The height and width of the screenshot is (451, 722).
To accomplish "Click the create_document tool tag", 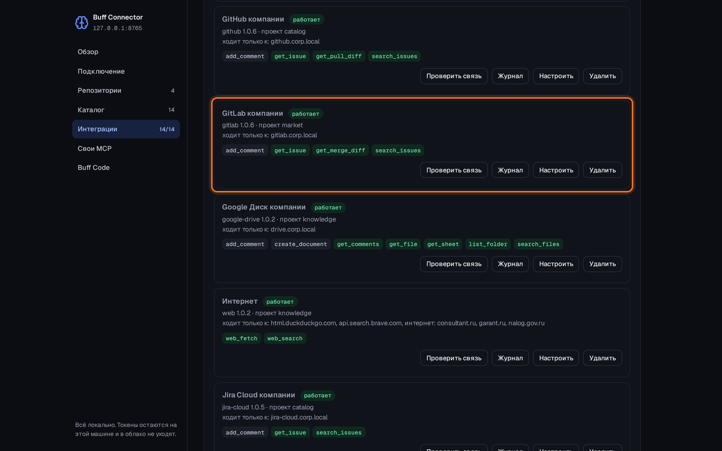I will (300, 244).
